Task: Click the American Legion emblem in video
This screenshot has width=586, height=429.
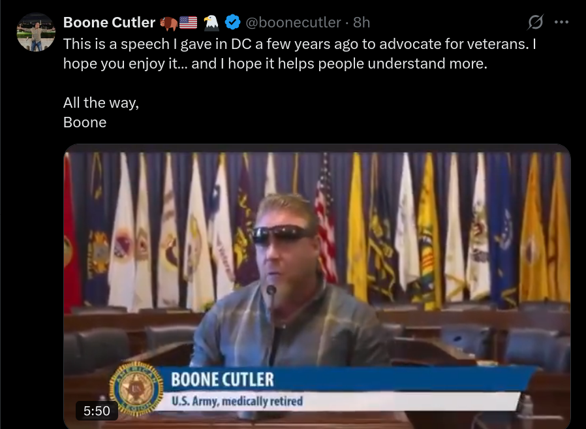Action: pyautogui.click(x=136, y=389)
